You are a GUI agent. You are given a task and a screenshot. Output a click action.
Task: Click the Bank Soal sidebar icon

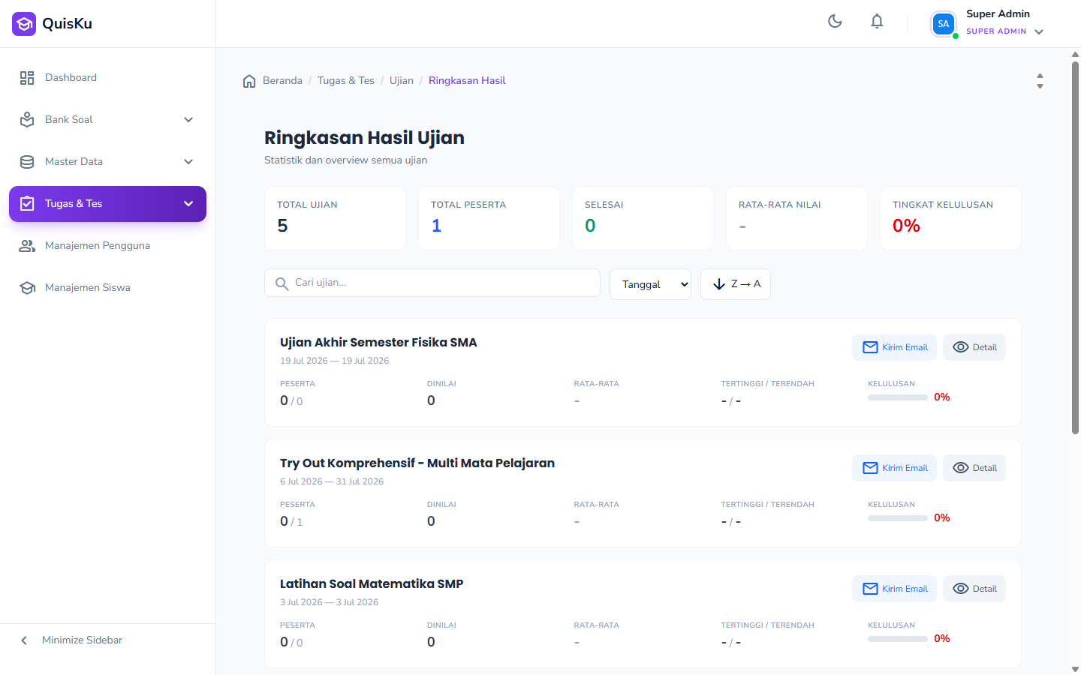[27, 120]
